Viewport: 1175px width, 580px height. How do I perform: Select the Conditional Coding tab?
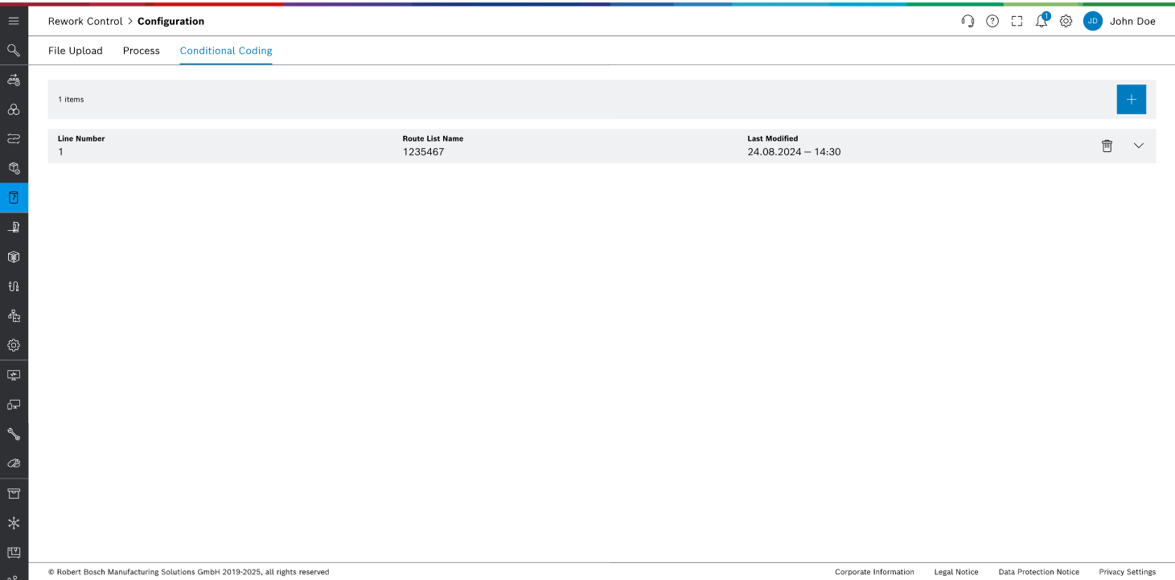coord(225,50)
